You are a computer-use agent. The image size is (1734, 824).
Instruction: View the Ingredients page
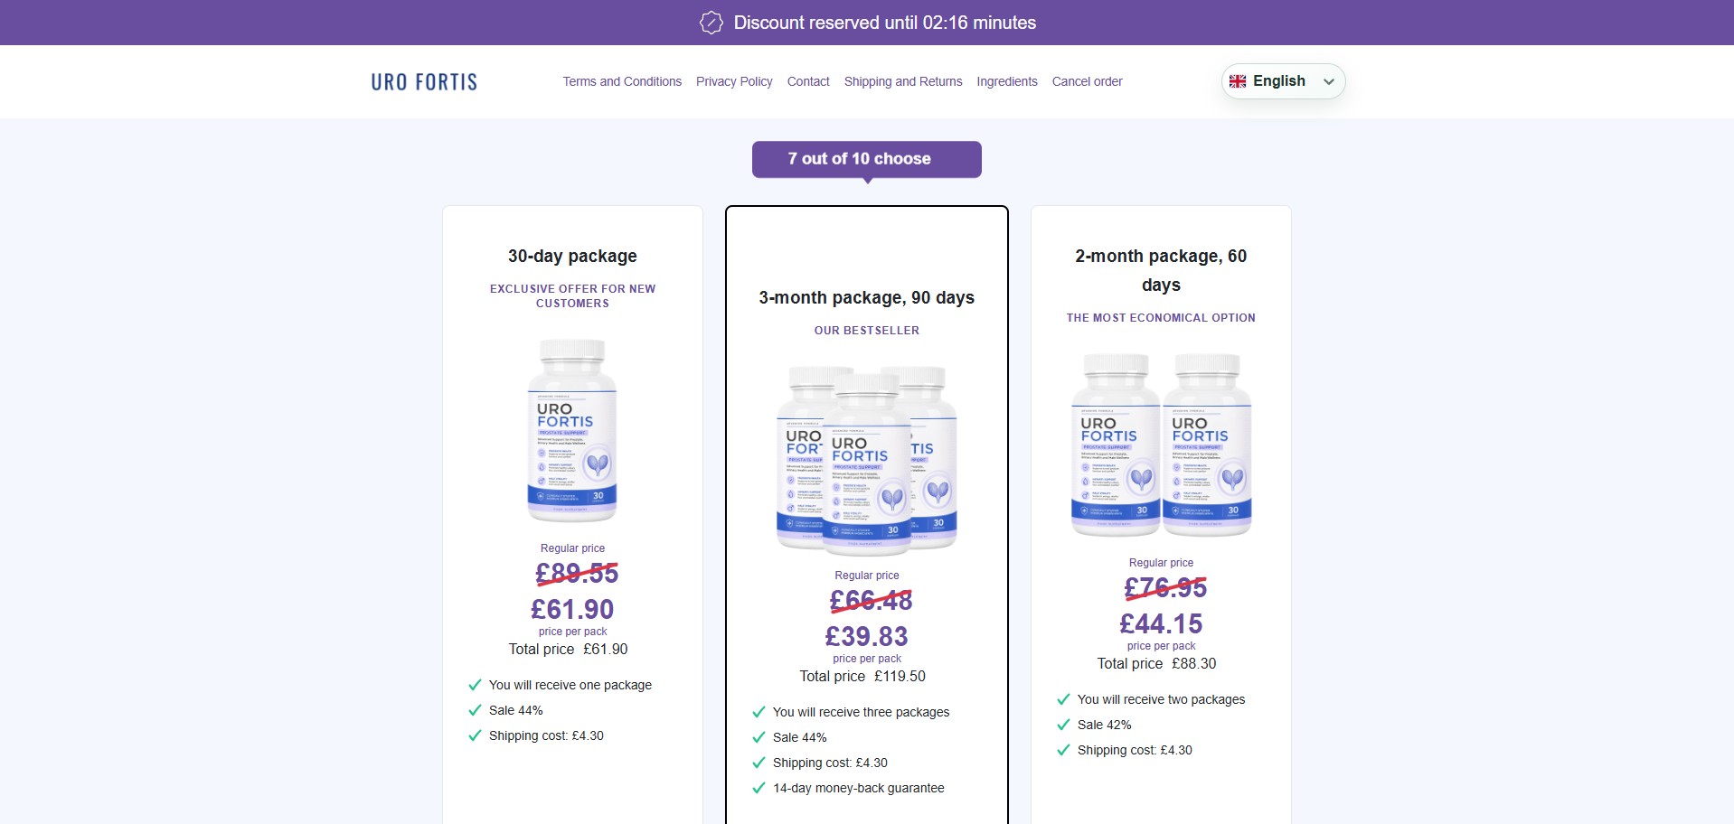(1007, 81)
